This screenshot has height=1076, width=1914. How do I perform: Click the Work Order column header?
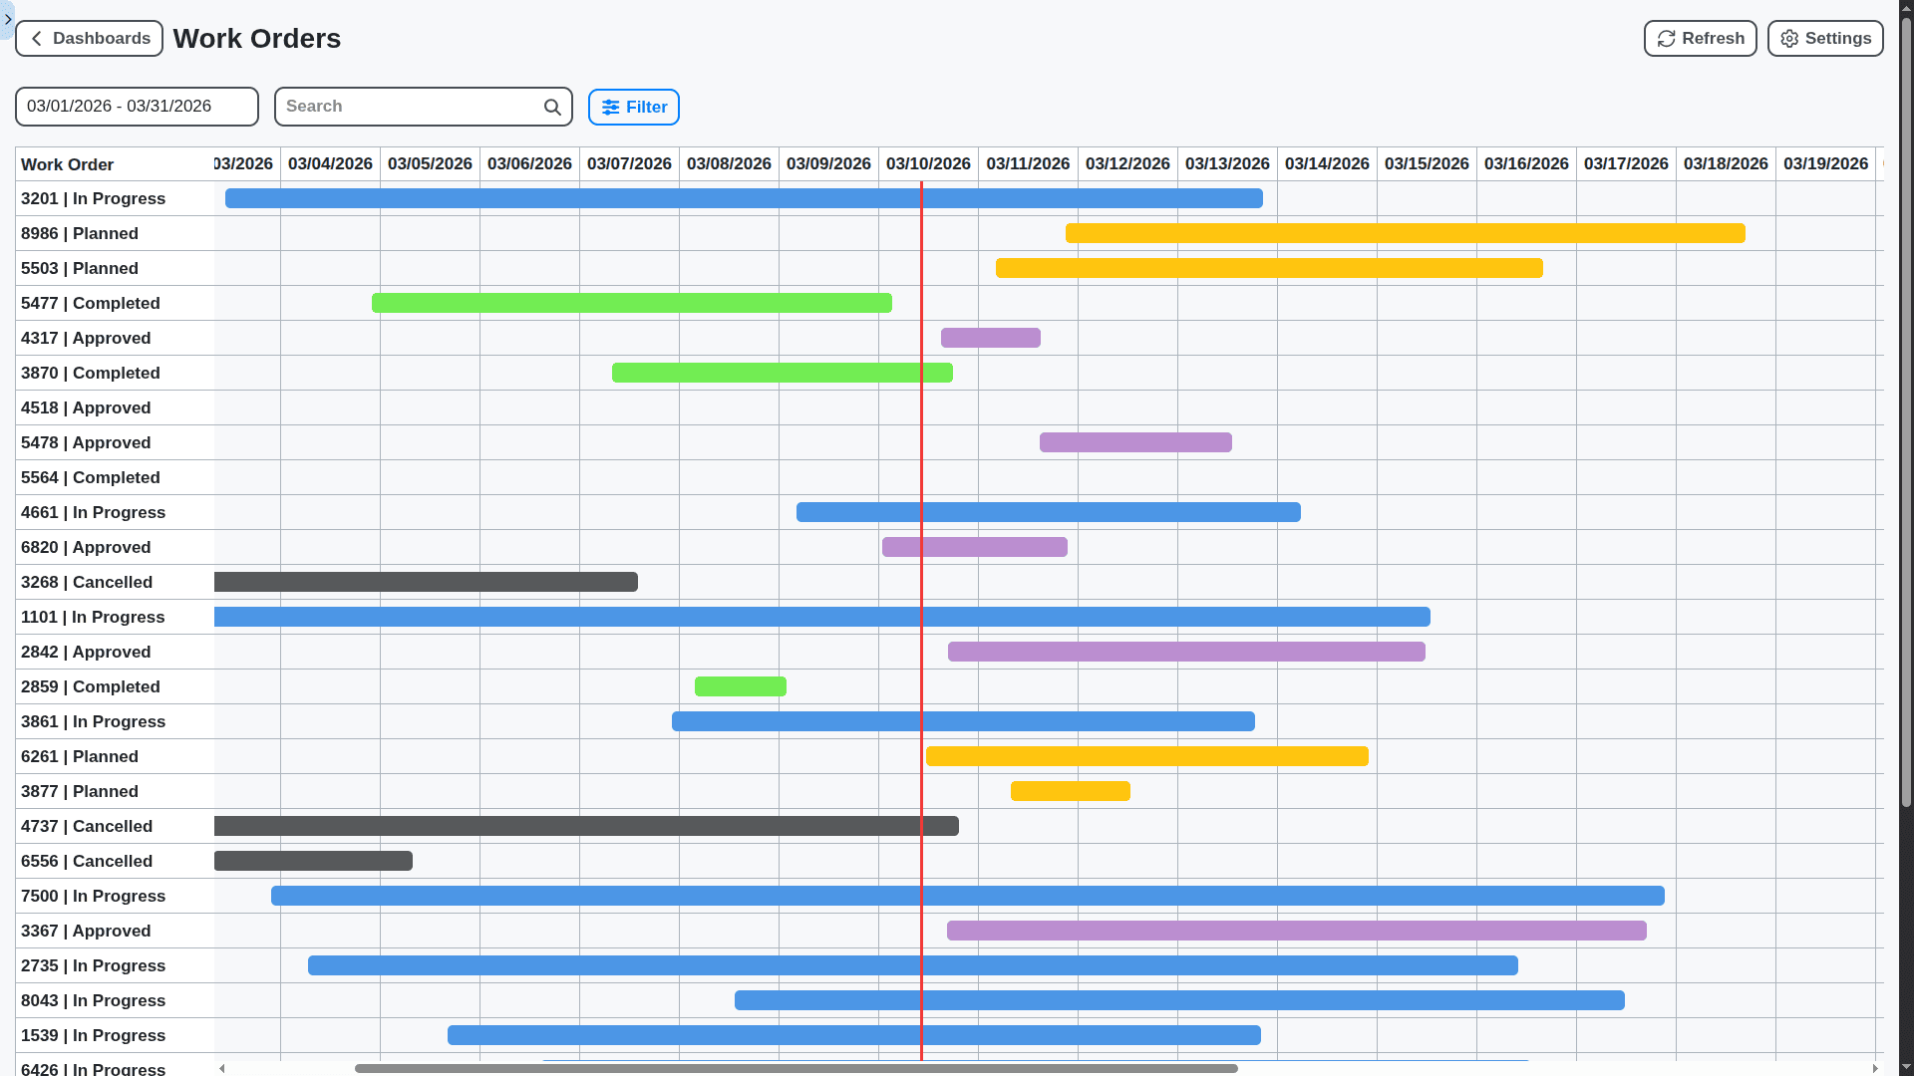[x=67, y=164]
